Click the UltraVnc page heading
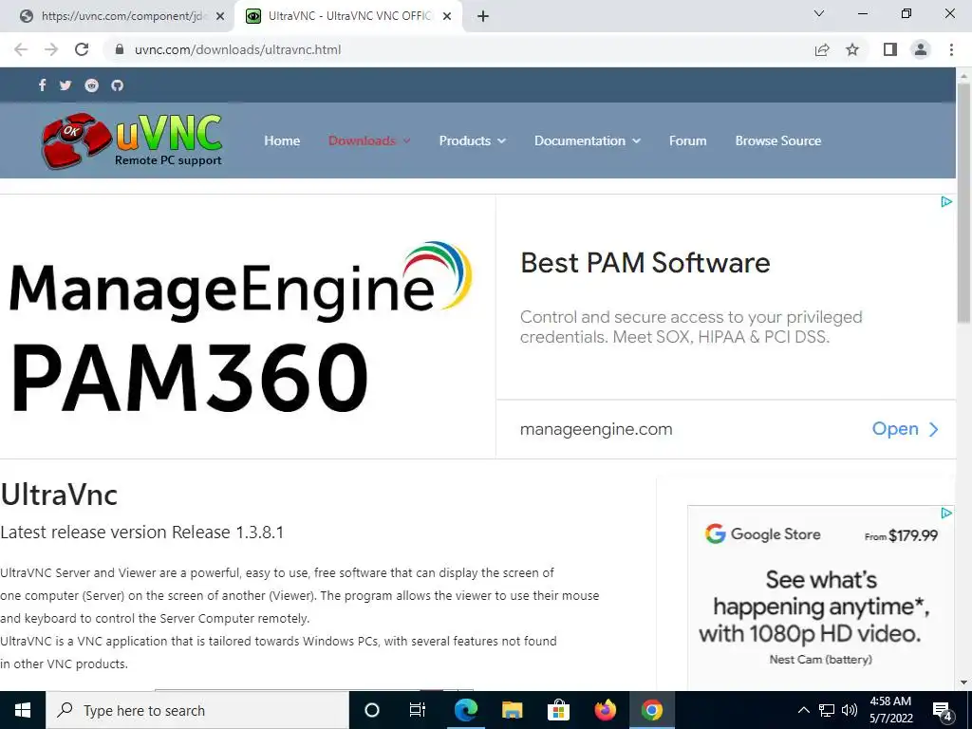Screen dimensions: 972x729 59,495
